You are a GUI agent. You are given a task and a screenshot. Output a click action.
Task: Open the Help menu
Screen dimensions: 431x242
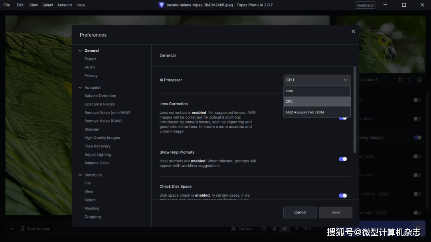click(x=81, y=5)
